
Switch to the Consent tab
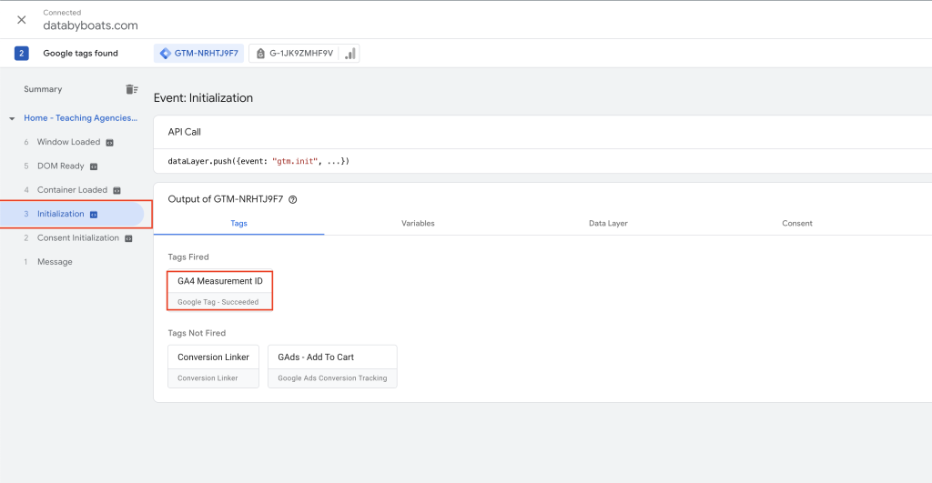(x=797, y=224)
